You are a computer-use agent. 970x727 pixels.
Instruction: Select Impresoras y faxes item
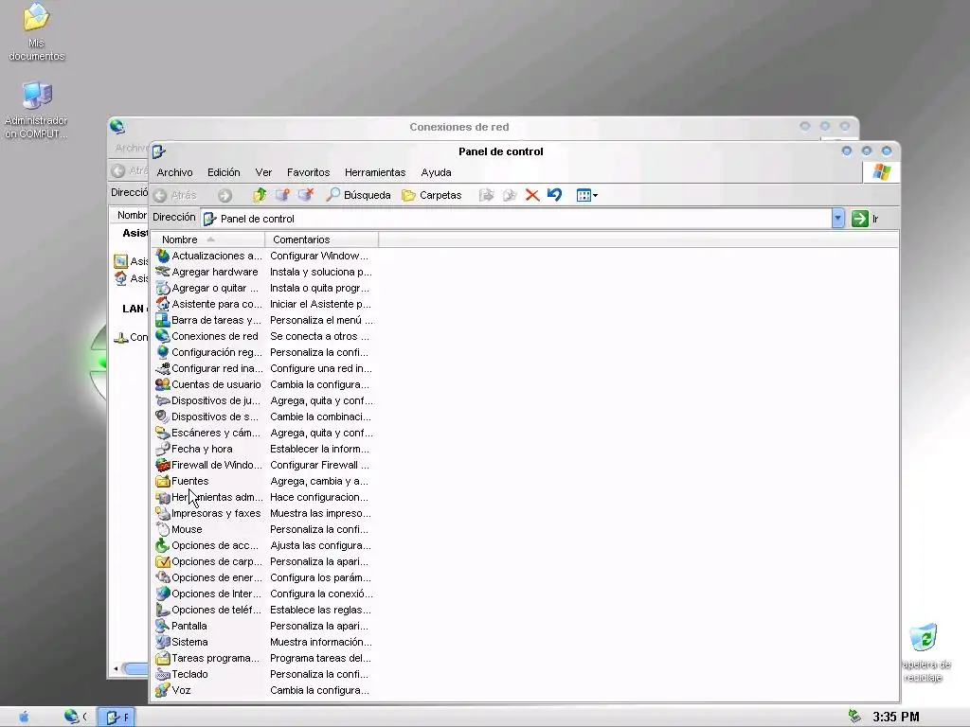click(x=207, y=512)
